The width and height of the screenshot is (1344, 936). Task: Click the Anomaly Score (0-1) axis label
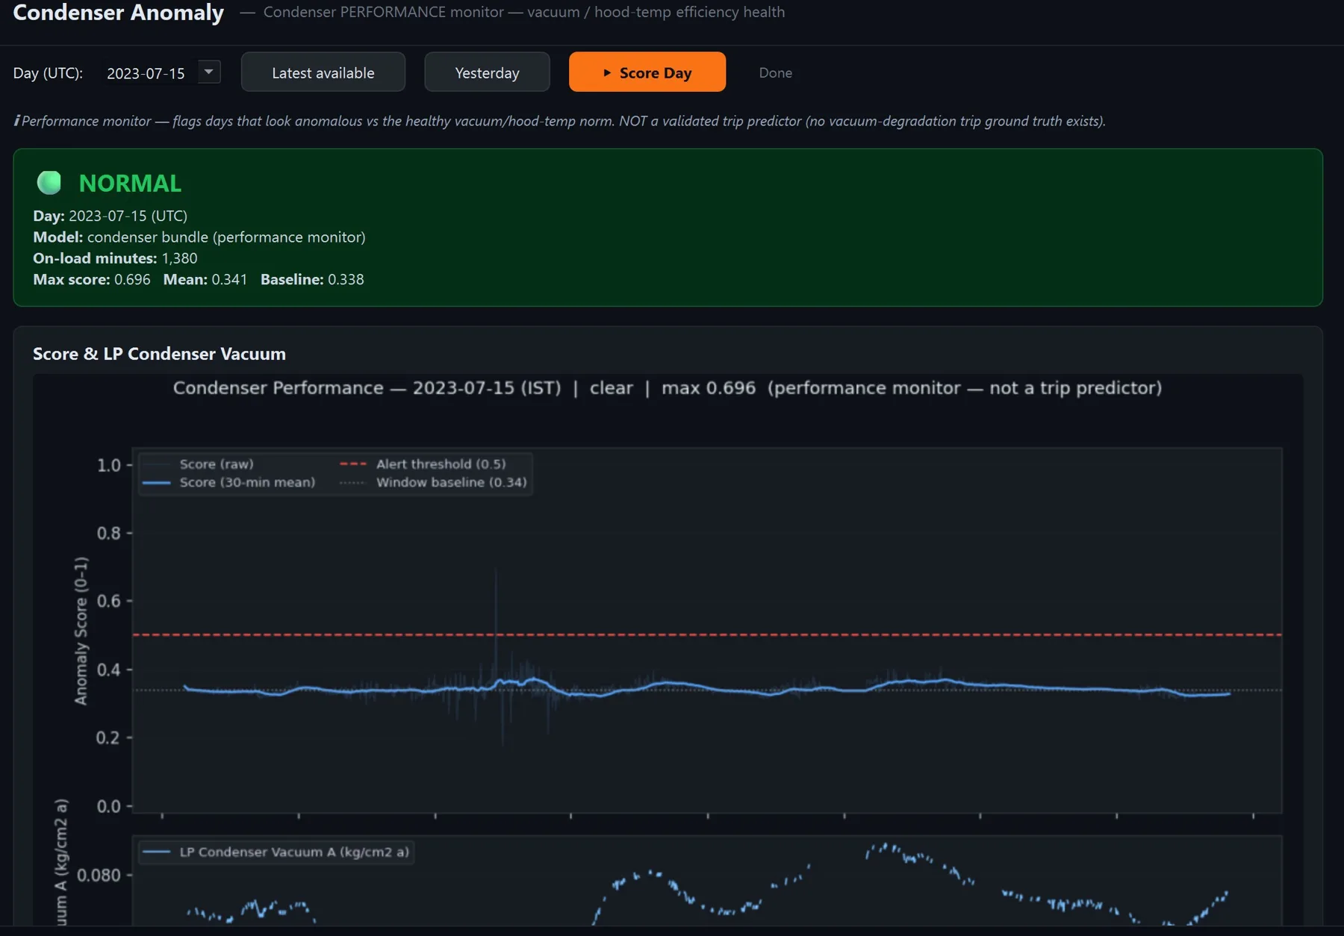81,631
